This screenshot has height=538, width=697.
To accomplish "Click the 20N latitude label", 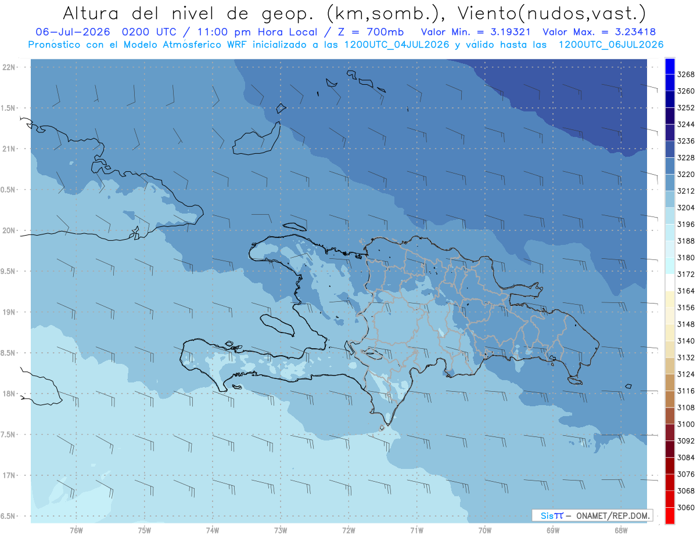I will tap(8, 230).
